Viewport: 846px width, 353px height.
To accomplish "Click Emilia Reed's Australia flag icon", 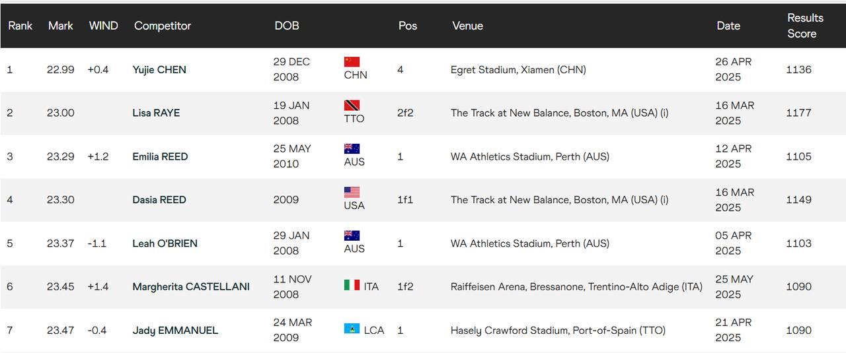I will click(x=352, y=148).
